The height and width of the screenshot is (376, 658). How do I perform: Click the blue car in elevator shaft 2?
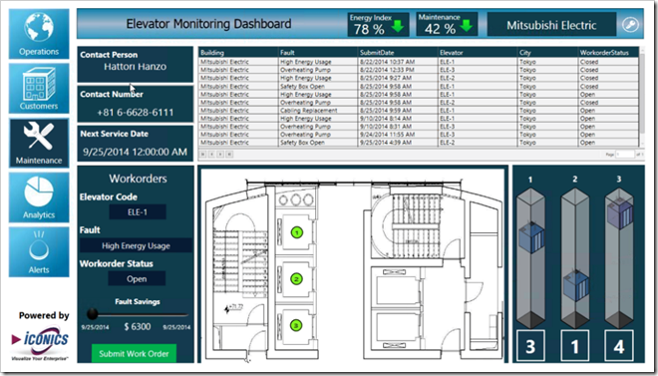coord(576,285)
